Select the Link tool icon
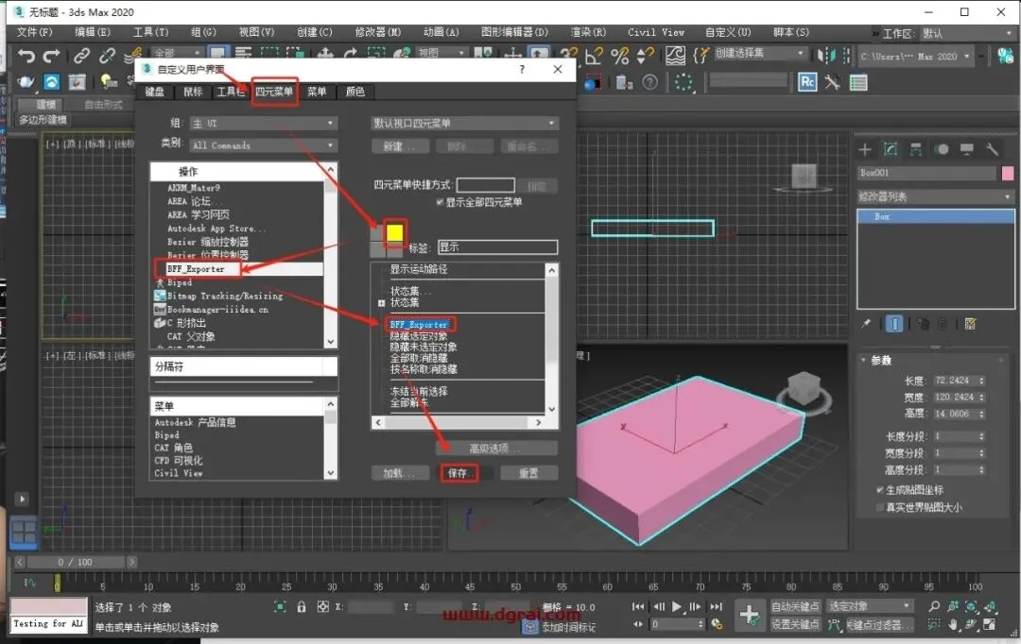Screen dimensions: 1021x644 tap(81, 57)
